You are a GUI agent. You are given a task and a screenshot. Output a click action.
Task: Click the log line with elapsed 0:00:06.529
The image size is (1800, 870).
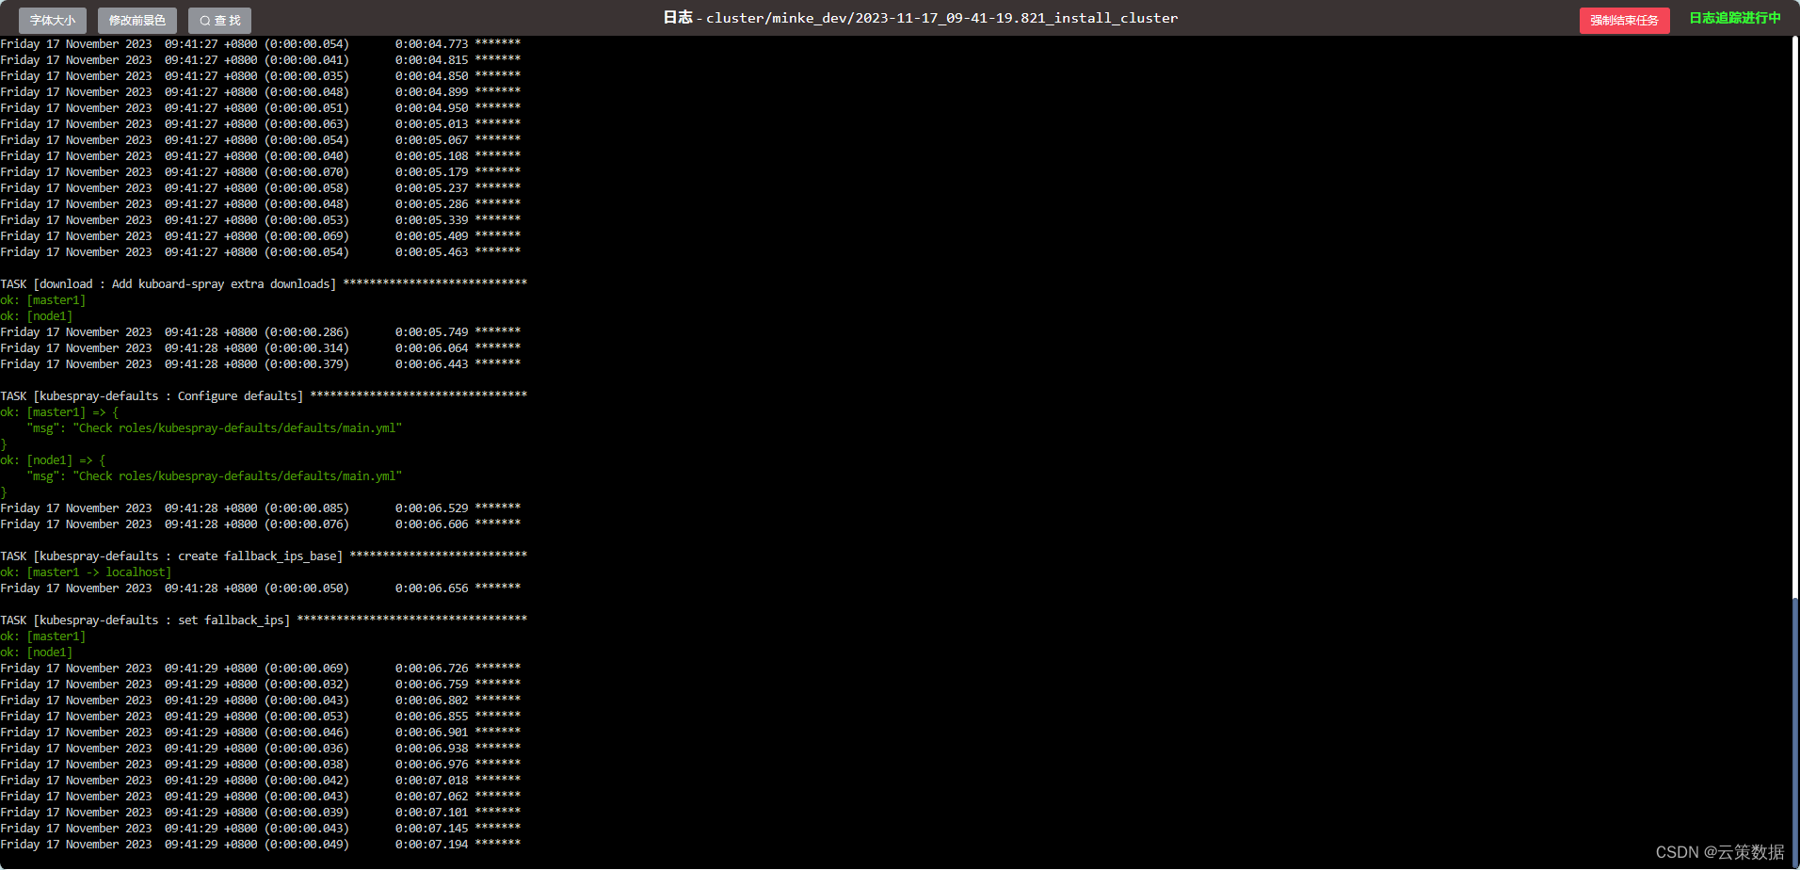(261, 507)
